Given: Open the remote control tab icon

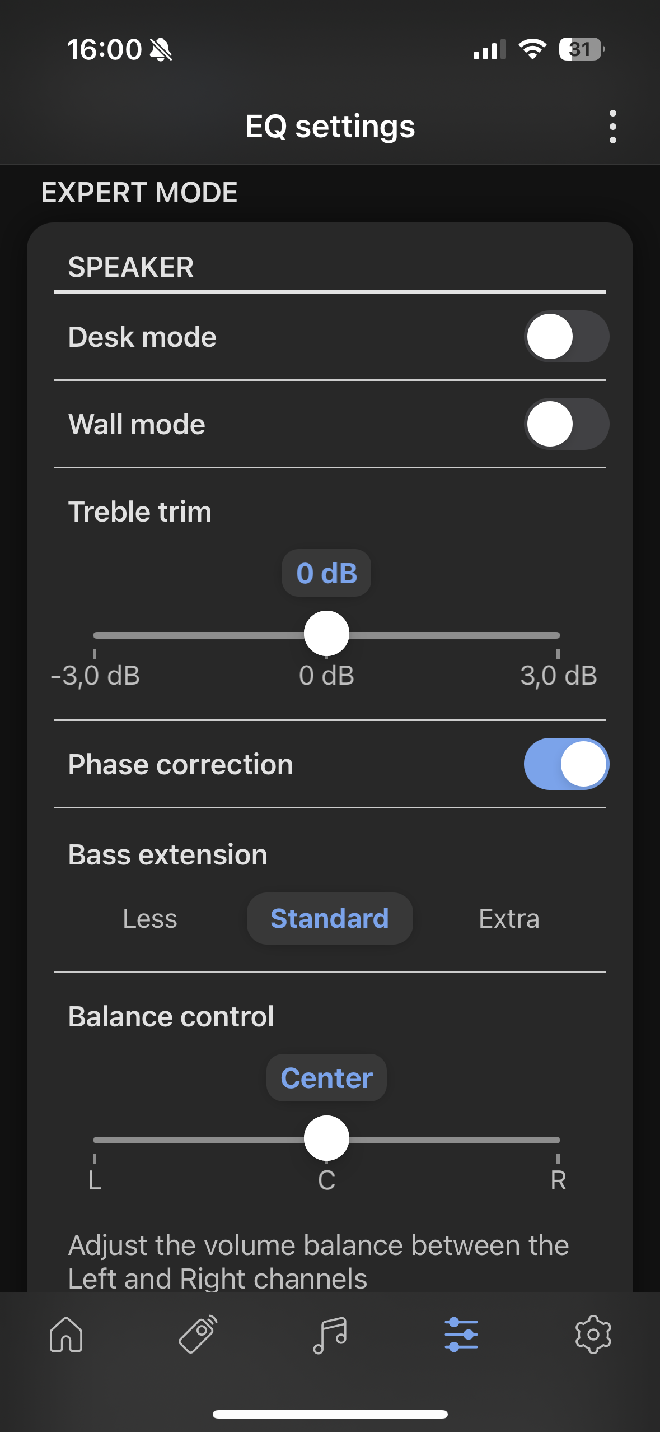Looking at the screenshot, I should coord(198,1334).
